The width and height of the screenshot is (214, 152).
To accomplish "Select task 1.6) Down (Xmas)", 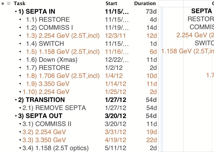I will tap(52, 60).
